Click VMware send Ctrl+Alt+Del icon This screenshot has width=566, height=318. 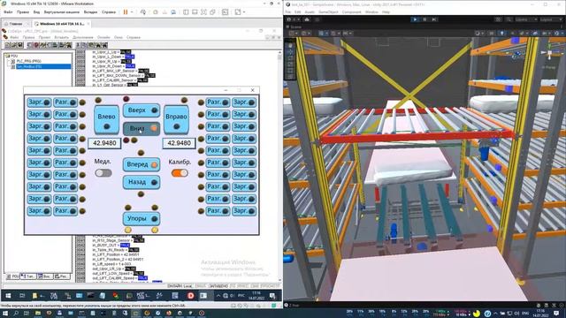click(x=143, y=11)
